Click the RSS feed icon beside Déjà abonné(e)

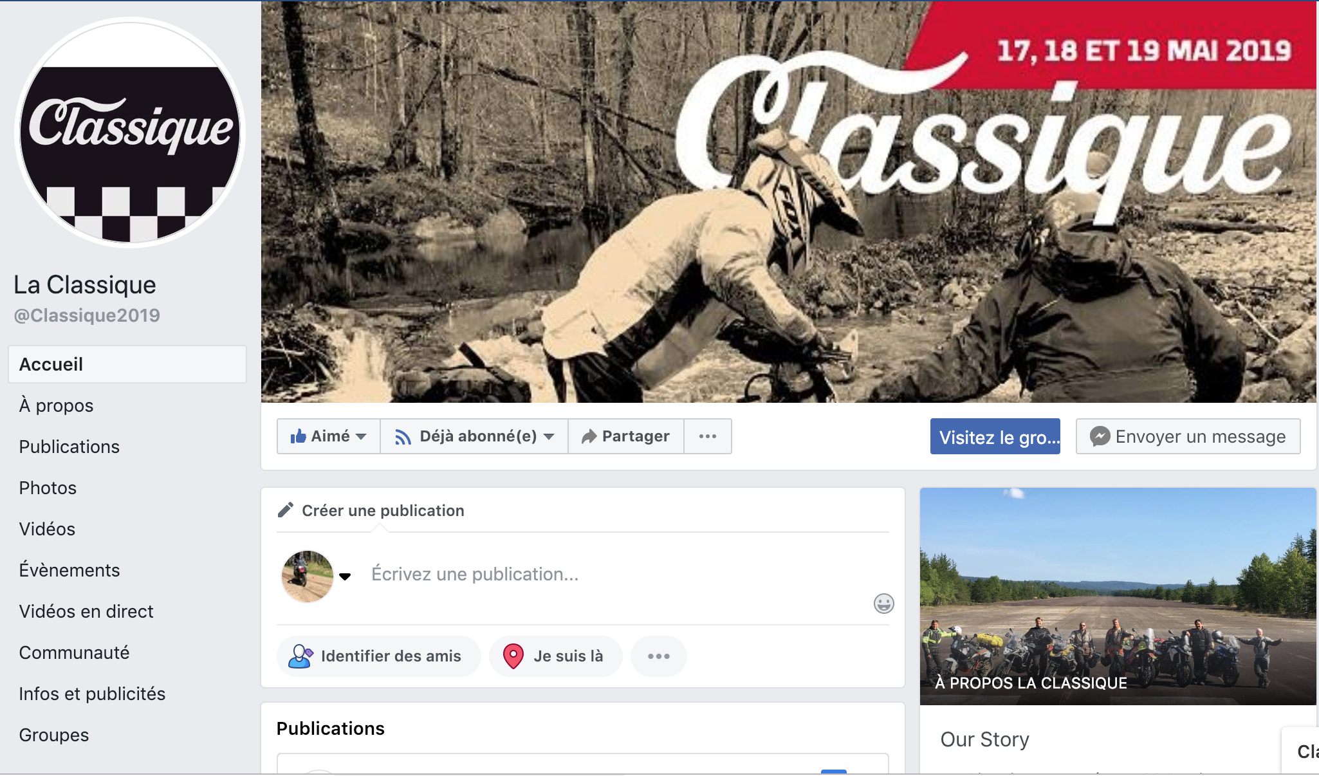(403, 437)
